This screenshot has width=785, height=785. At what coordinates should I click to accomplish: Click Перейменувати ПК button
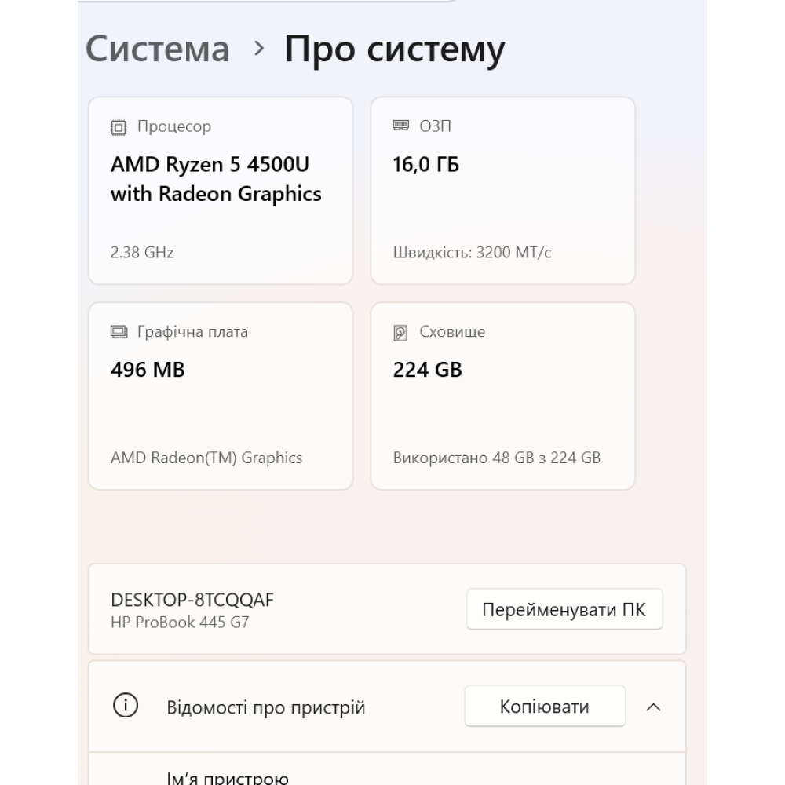pos(564,609)
